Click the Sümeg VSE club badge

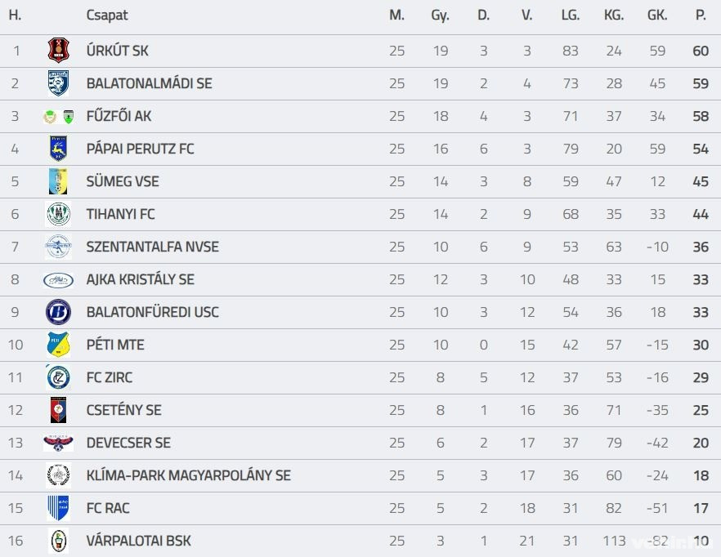point(58,181)
